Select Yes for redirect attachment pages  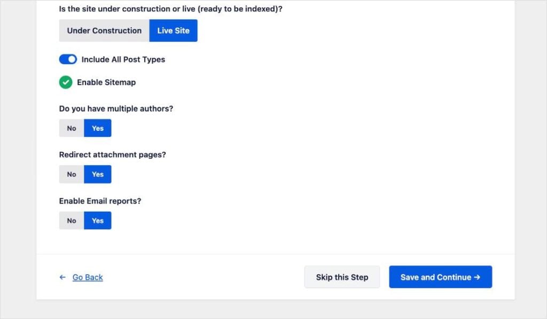click(x=98, y=174)
